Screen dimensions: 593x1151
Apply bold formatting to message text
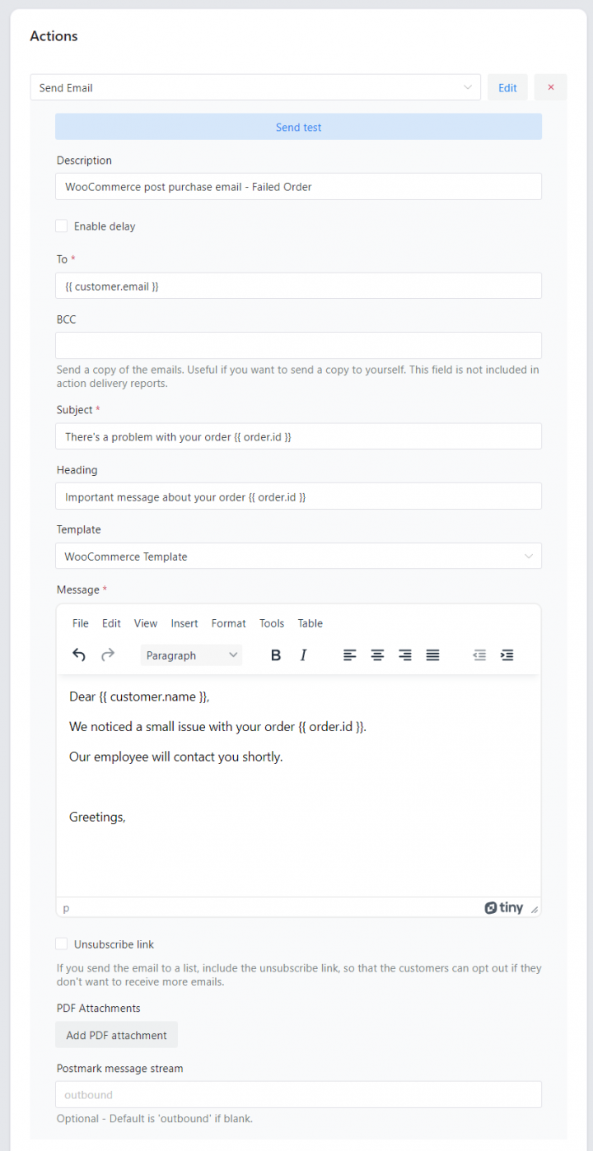pyautogui.click(x=276, y=655)
